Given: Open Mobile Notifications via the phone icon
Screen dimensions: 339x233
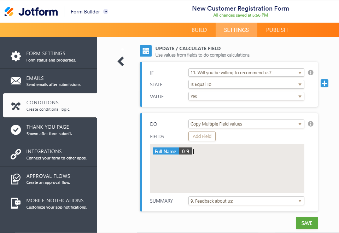Looking at the screenshot, I should click(x=16, y=203).
